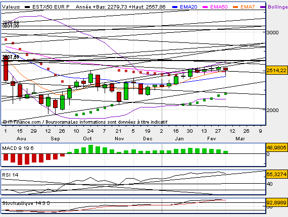288x217 pixels.
Task: Click the Fev month label
Action: (211, 138)
